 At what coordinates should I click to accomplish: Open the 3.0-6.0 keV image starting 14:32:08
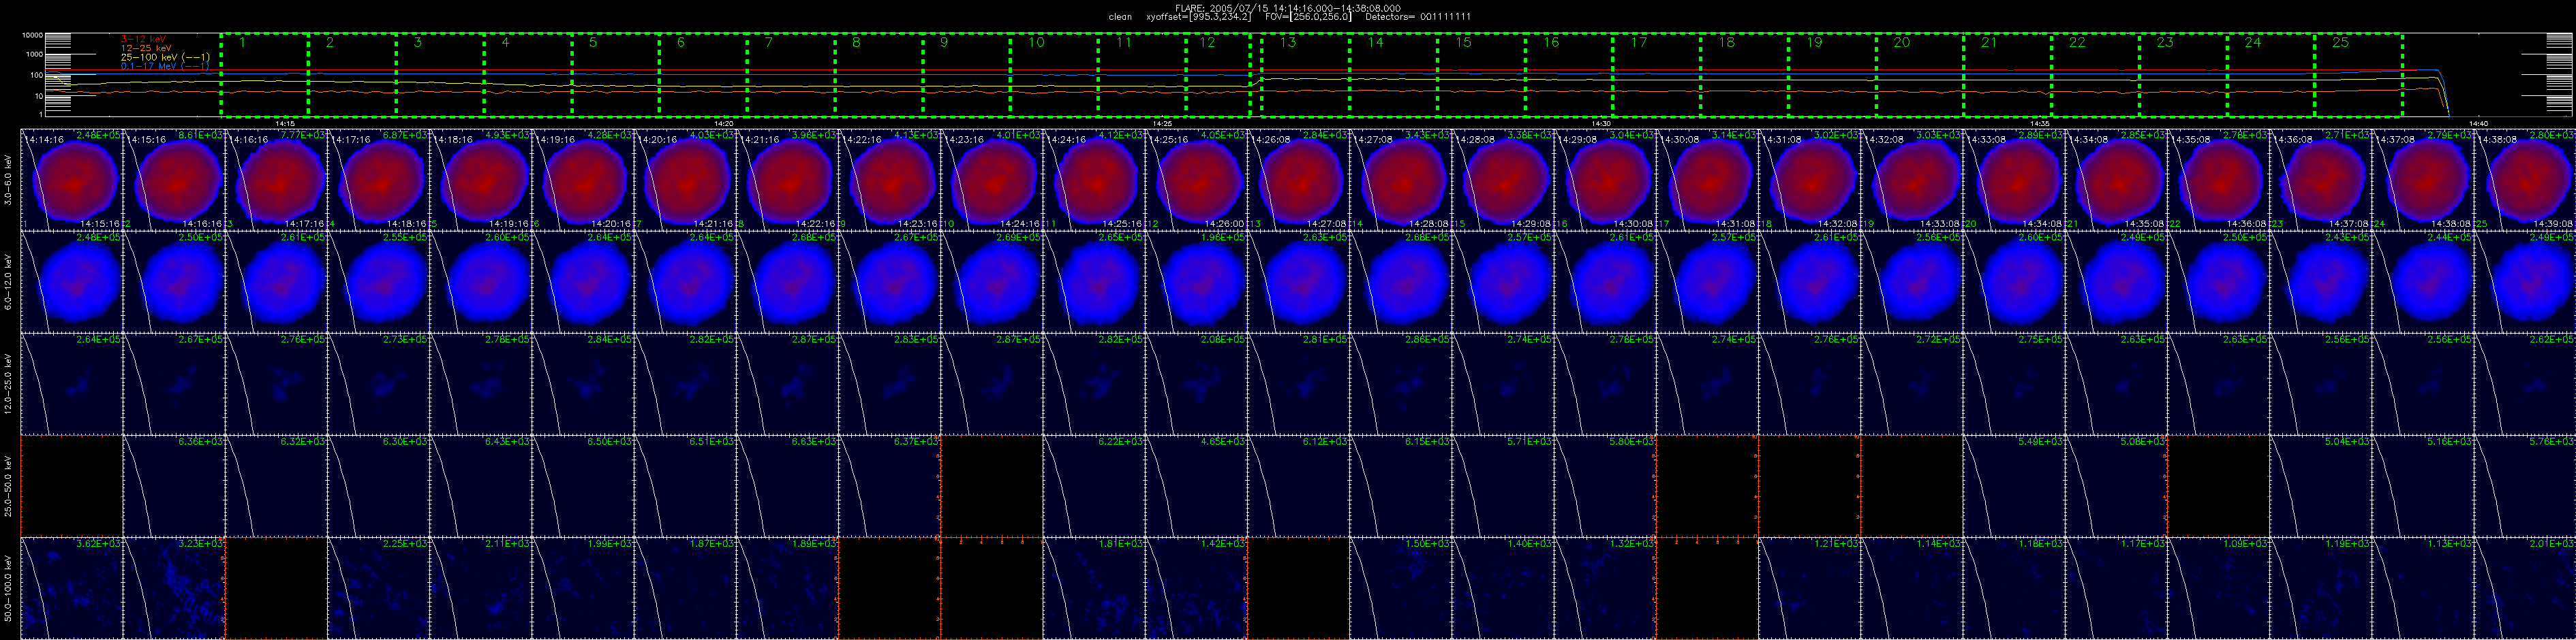tap(1912, 180)
